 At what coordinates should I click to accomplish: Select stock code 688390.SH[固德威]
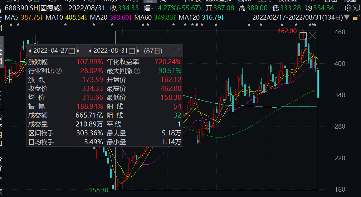33,8
